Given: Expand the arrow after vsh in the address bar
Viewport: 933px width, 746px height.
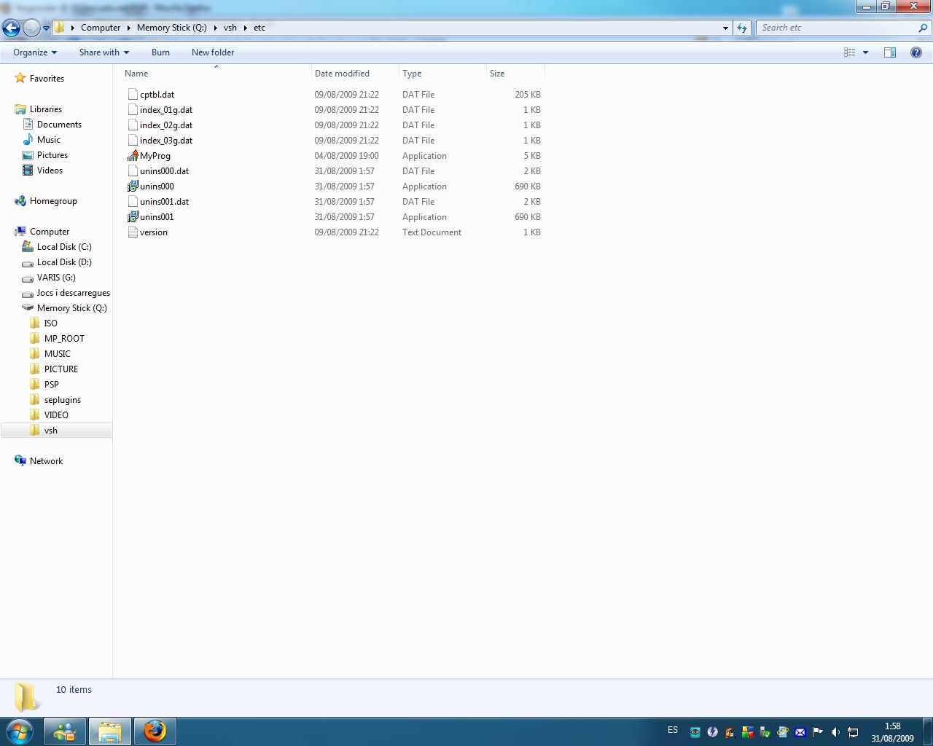Looking at the screenshot, I should [245, 28].
